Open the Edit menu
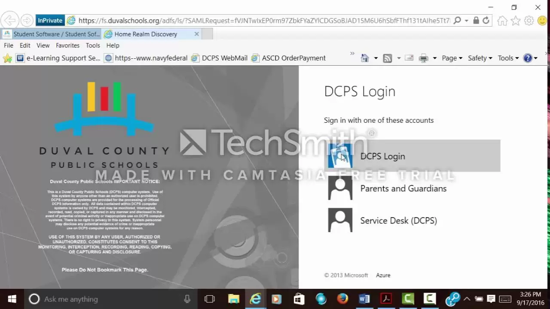 (25, 45)
